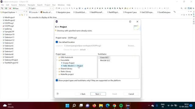
Task: Click the Collapse All icon in Project Explorer
Action: 20,15
